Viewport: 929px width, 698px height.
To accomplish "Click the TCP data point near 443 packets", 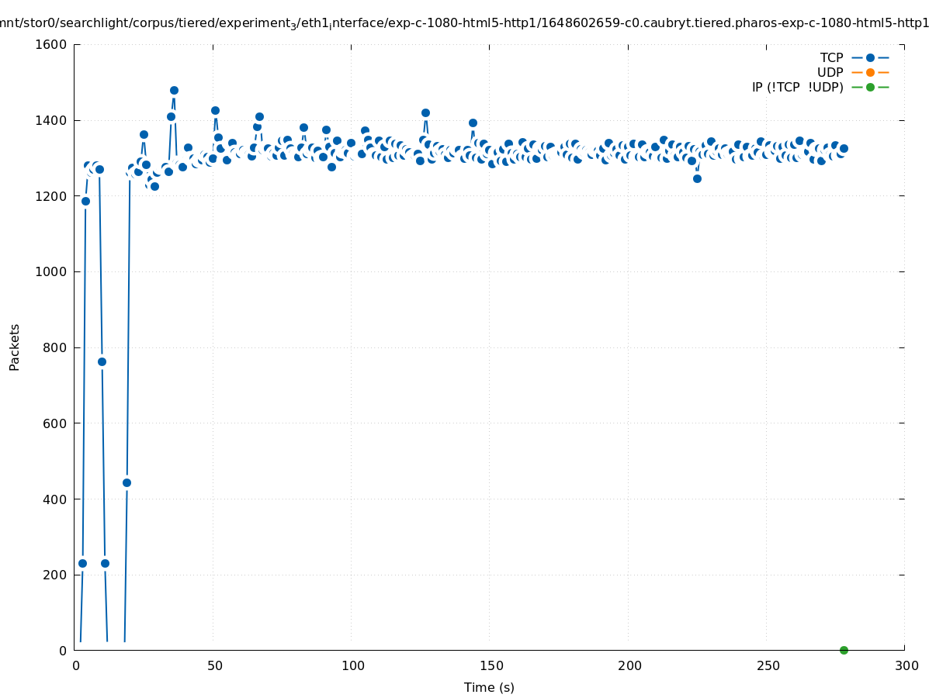I will click(127, 482).
